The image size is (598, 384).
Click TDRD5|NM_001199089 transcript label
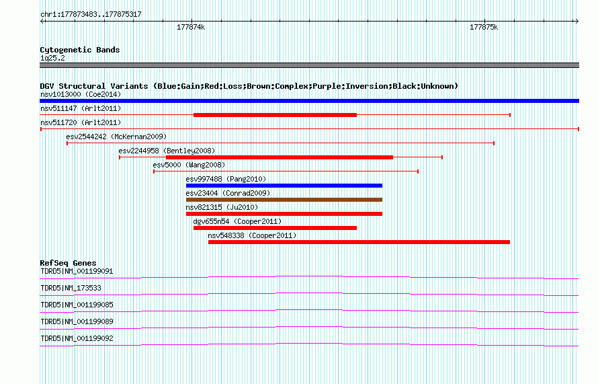77,321
